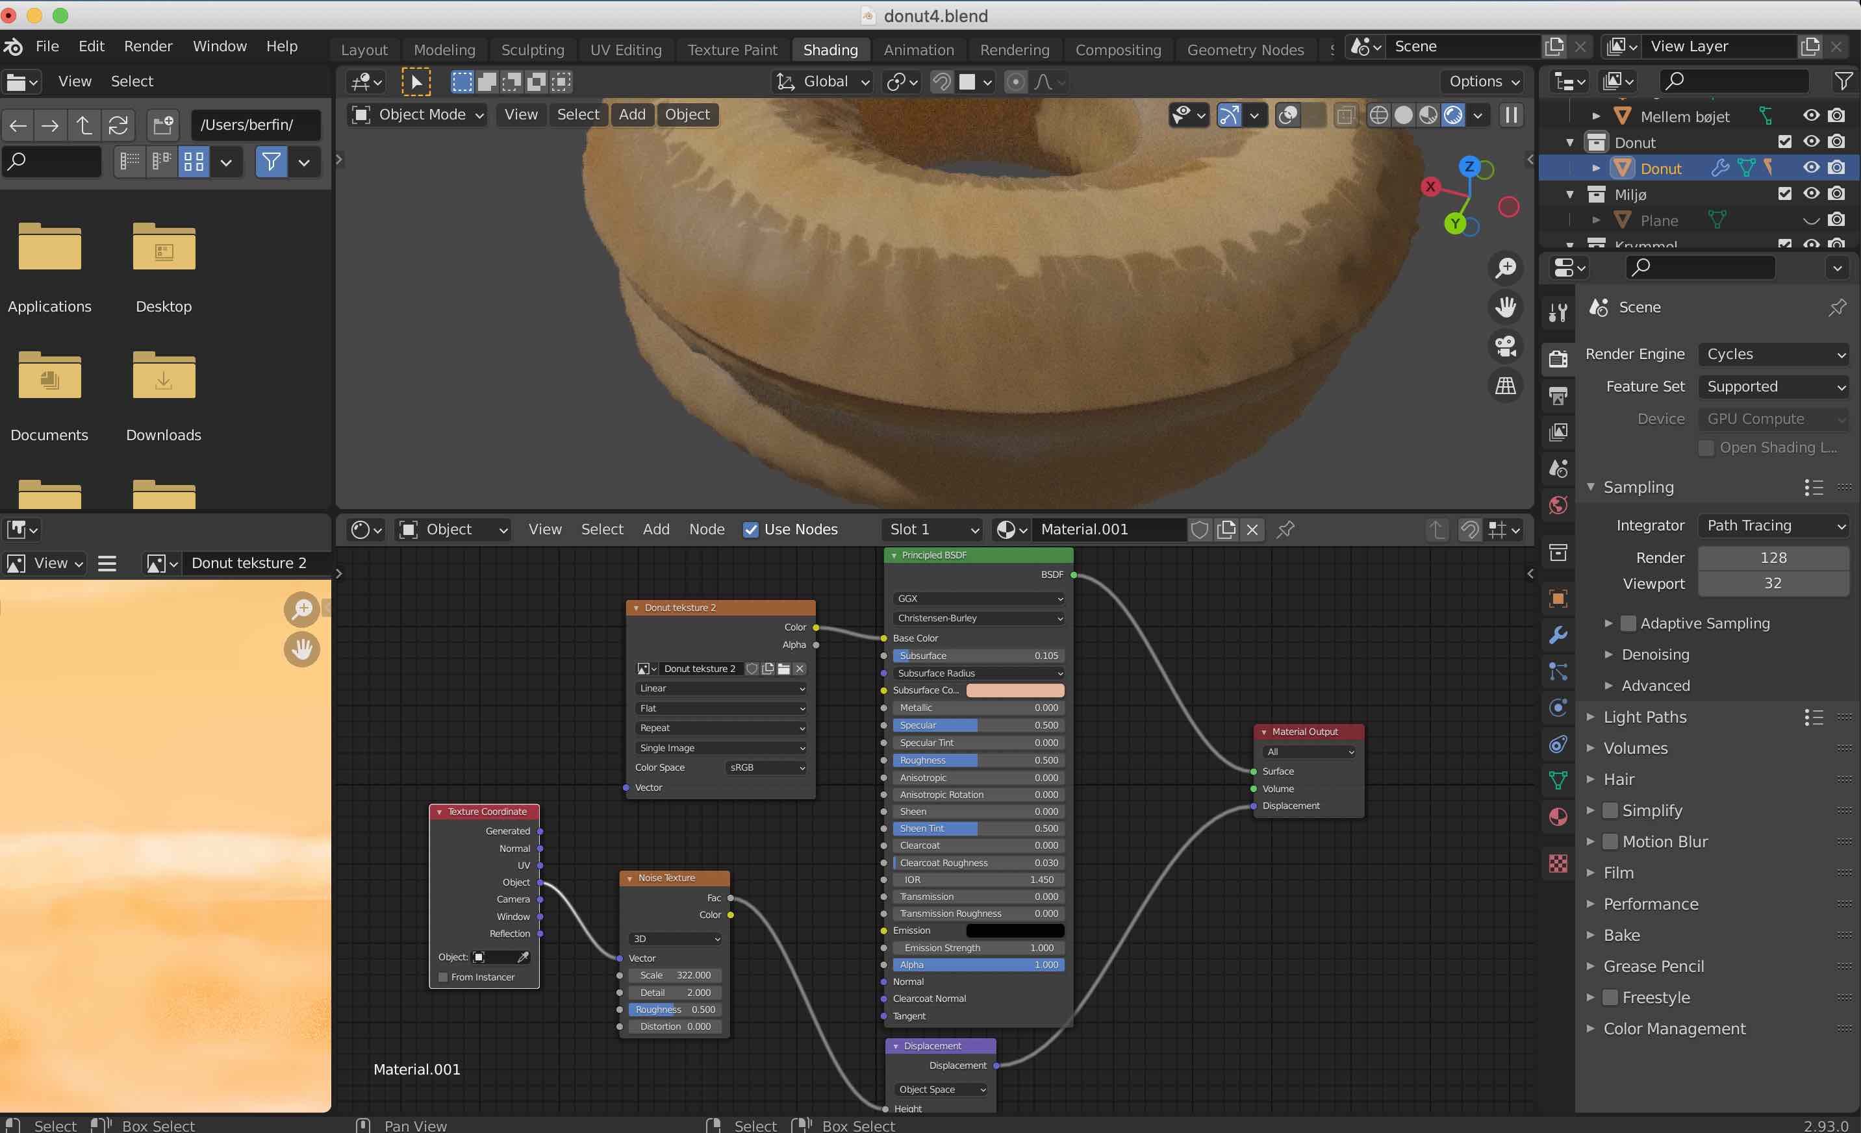Open the Object Constraints properties tab
This screenshot has height=1133, width=1861.
1558,744
